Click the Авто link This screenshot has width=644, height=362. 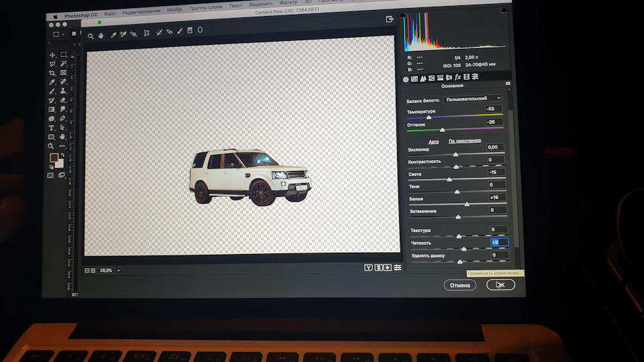tap(434, 141)
